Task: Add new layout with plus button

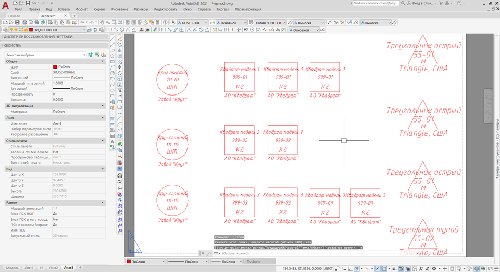Action: pos(80,268)
